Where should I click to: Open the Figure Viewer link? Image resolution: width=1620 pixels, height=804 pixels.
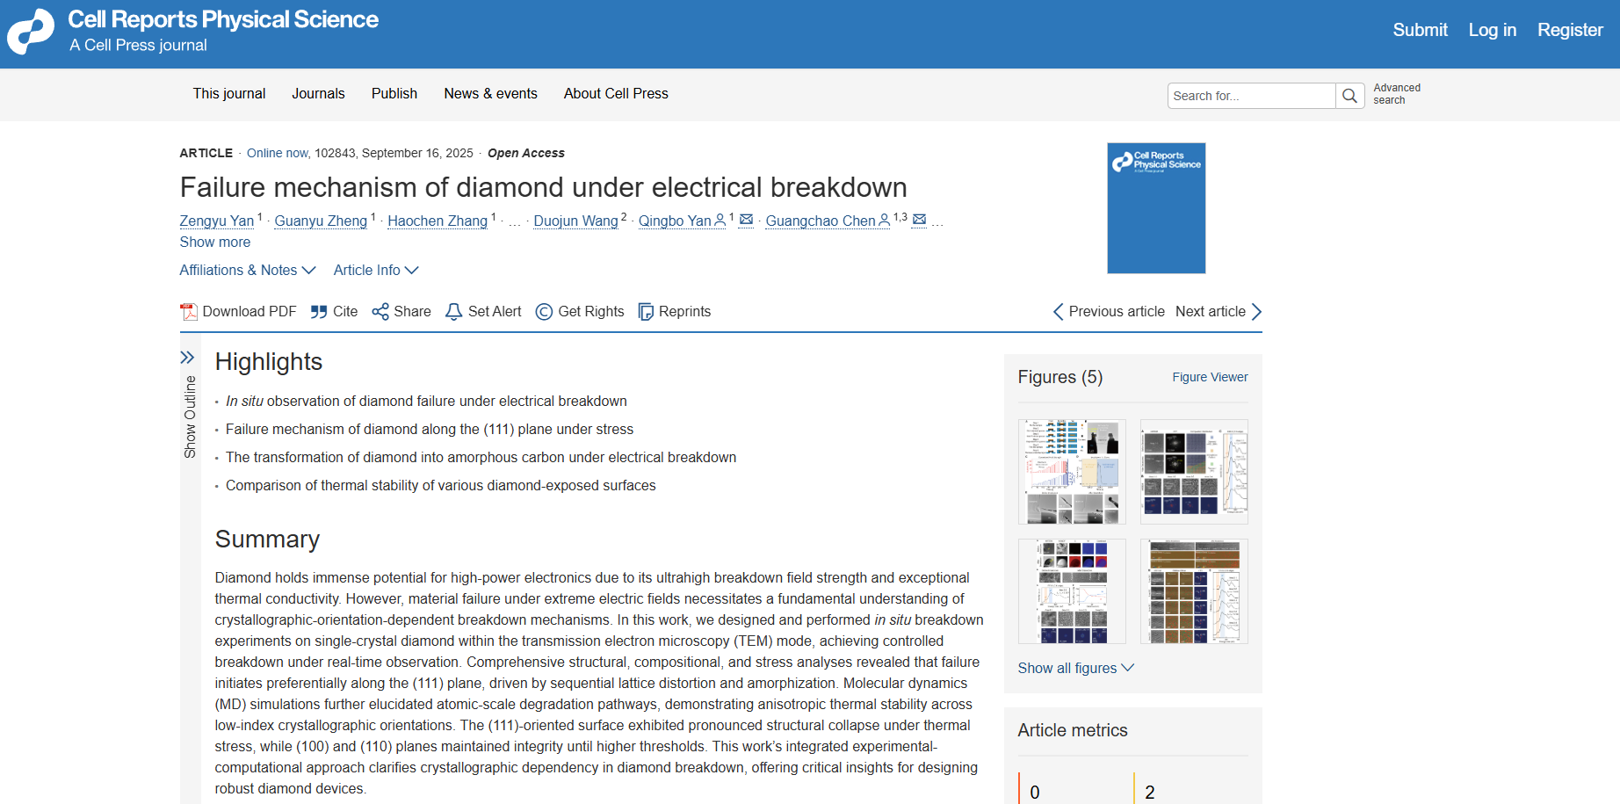1210,377
